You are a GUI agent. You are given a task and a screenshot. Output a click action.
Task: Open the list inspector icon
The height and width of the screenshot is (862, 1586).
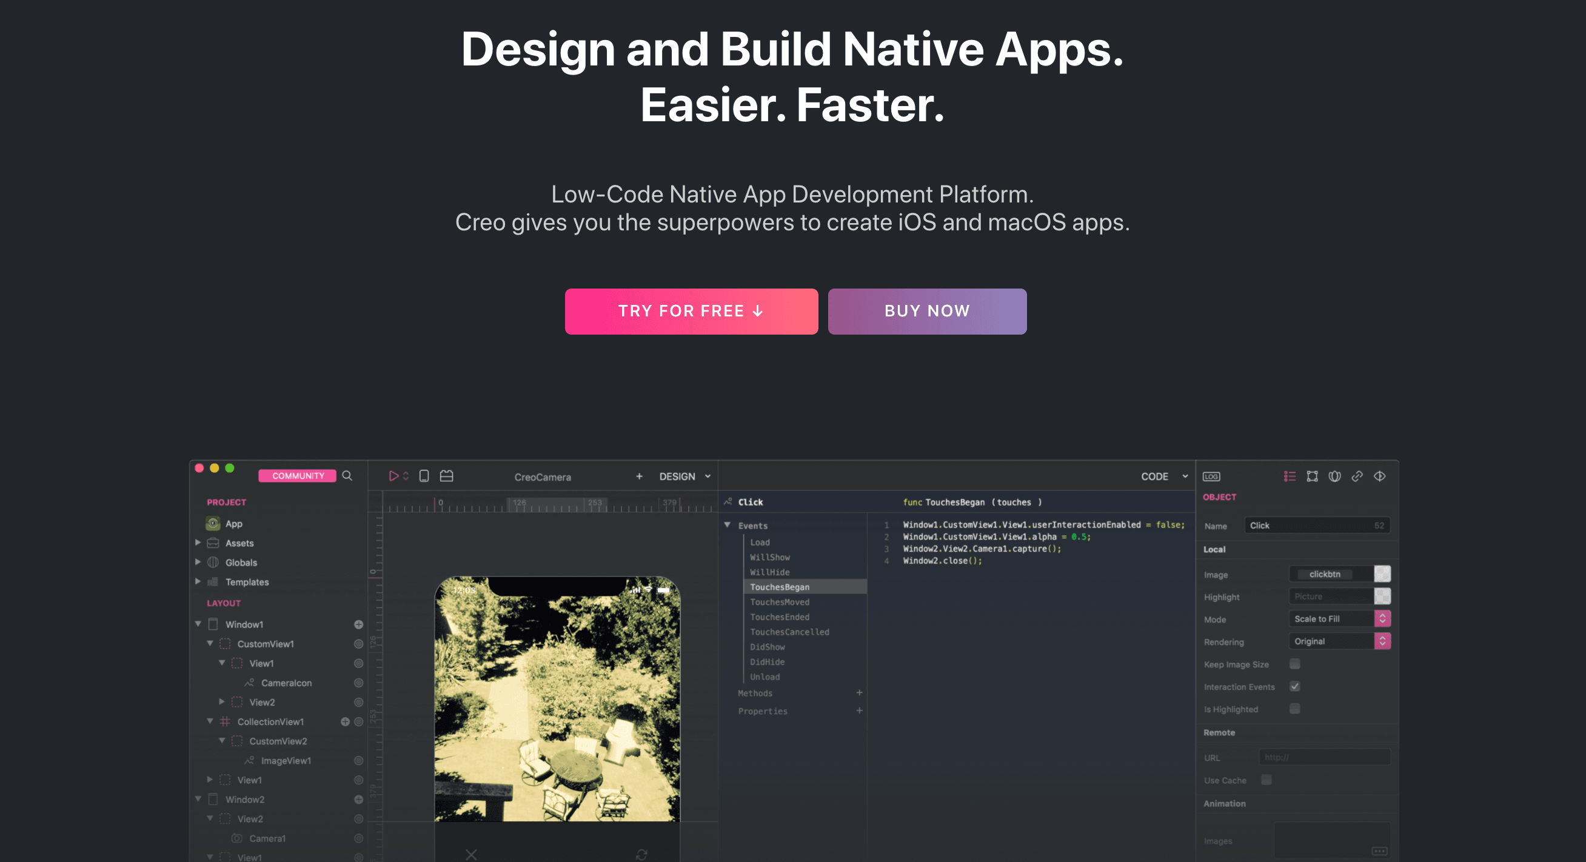[1290, 476]
